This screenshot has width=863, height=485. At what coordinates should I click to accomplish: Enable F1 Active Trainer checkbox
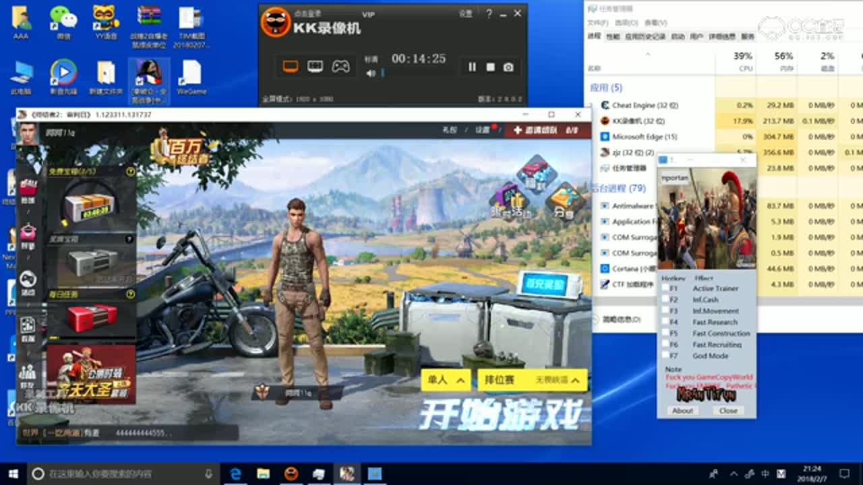click(666, 288)
